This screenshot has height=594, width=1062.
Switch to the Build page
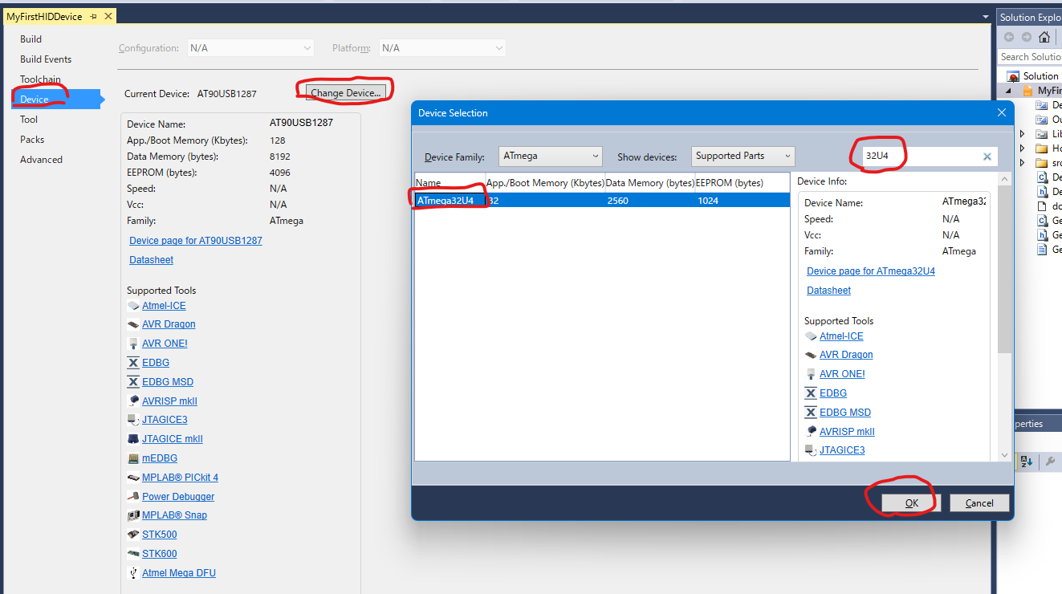coord(31,39)
